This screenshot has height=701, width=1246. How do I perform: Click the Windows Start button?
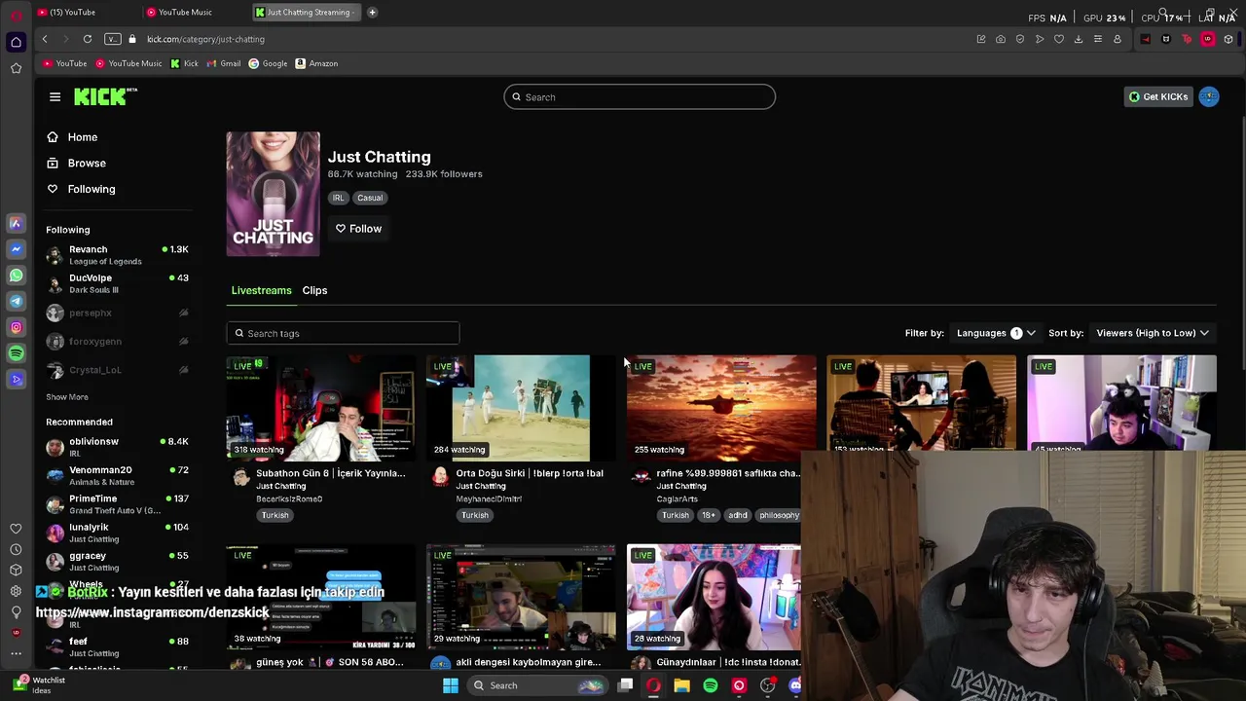coord(450,685)
